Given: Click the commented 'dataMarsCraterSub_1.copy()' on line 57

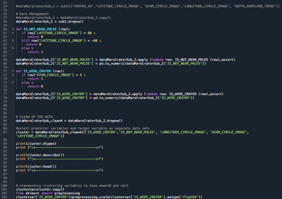Looking at the screenshot, I should click(x=86, y=18).
